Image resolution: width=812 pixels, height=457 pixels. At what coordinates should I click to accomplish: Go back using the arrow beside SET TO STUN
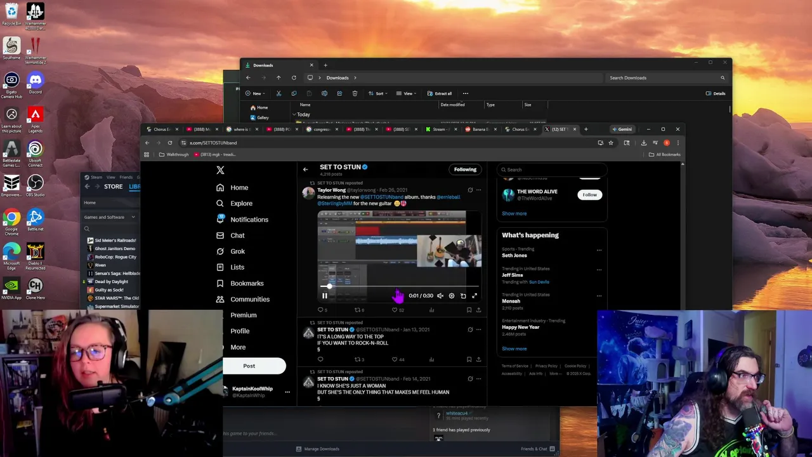pyautogui.click(x=305, y=169)
